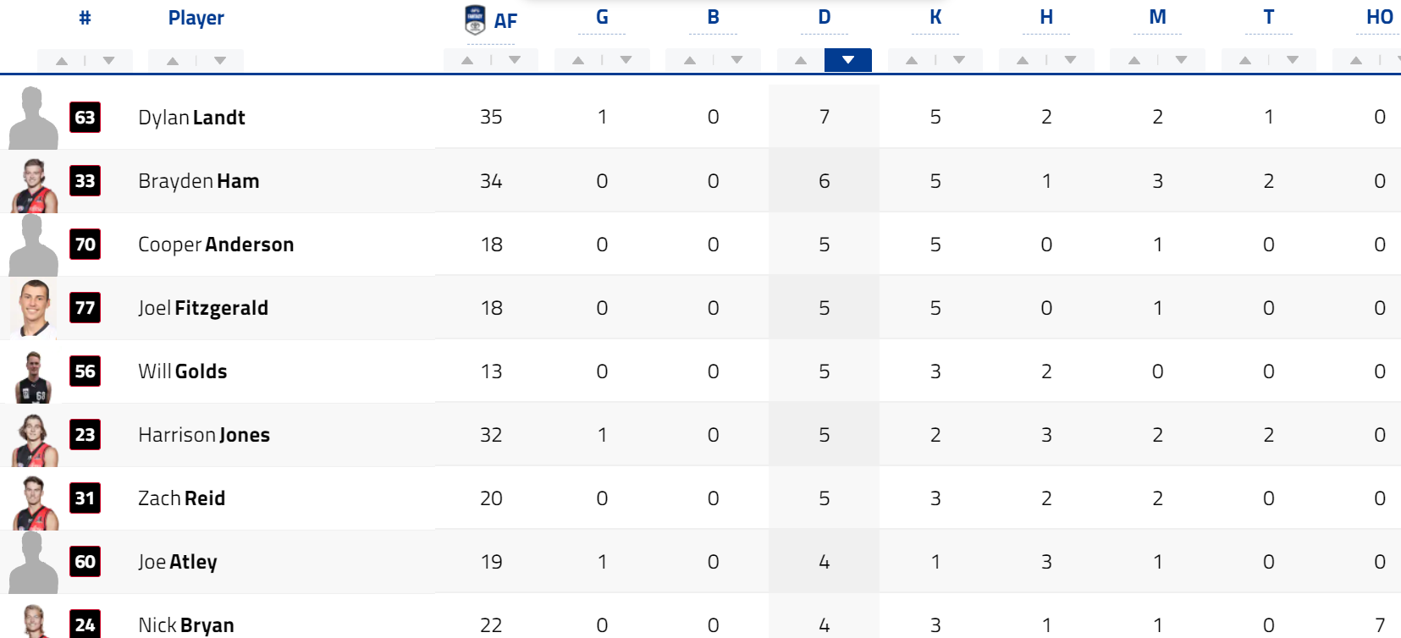Sort HO column ascending

[1356, 60]
